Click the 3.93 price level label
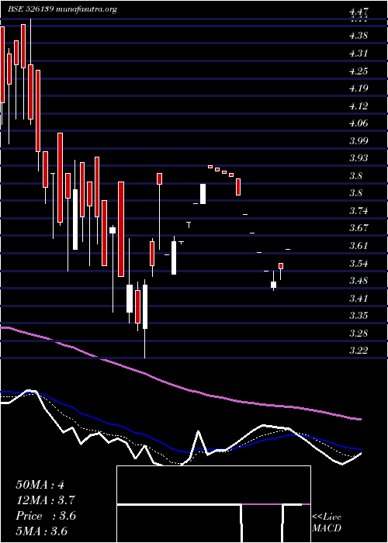Screen dimensions: 388x543 pos(359,158)
